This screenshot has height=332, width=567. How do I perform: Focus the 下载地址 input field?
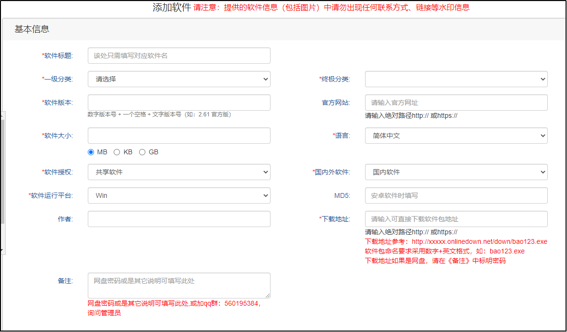456,219
